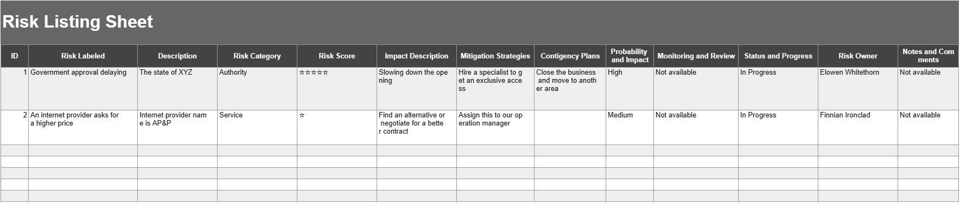Click the Medium probability cell

coord(630,127)
